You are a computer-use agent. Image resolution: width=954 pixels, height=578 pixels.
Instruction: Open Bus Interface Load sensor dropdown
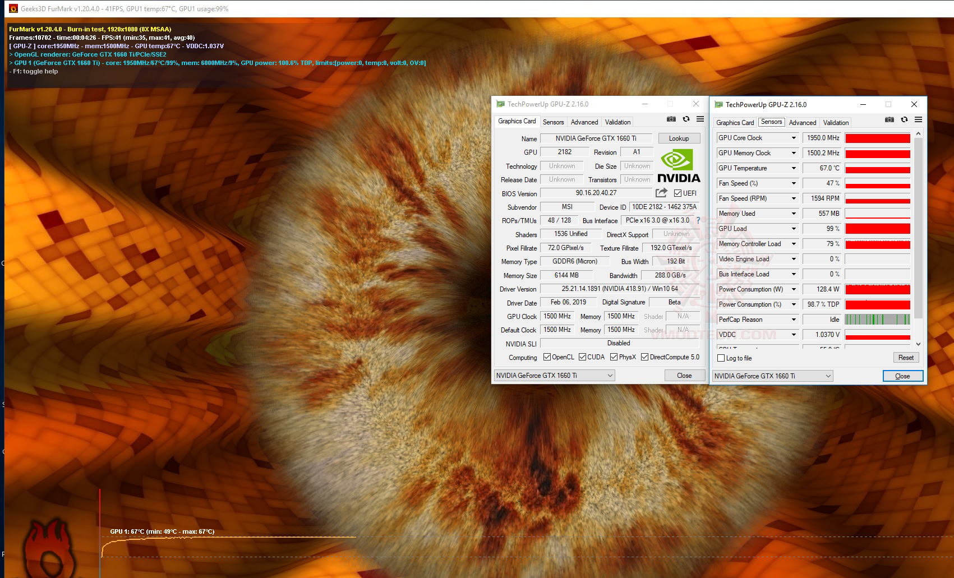click(794, 274)
